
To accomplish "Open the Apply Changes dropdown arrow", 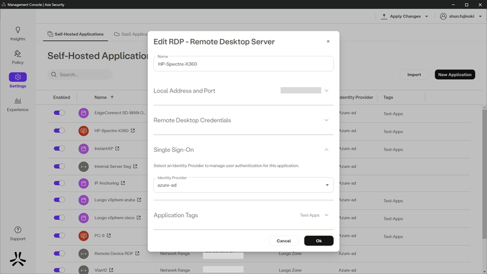I will pyautogui.click(x=427, y=16).
